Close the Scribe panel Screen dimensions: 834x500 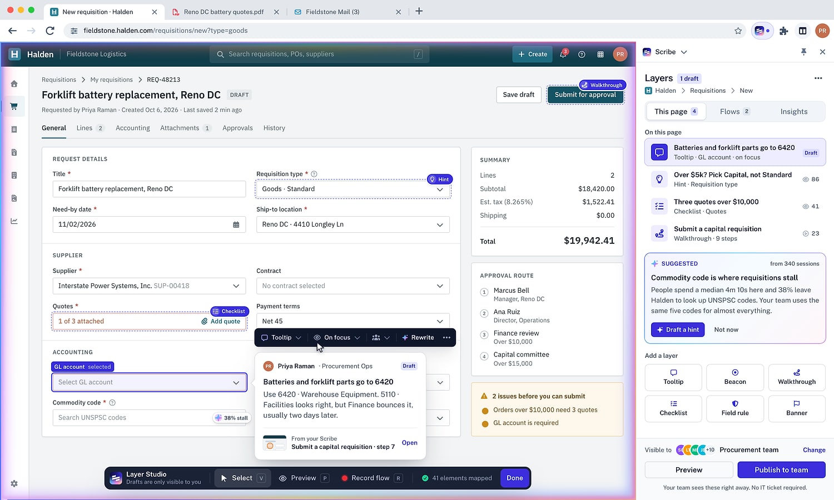pyautogui.click(x=822, y=52)
